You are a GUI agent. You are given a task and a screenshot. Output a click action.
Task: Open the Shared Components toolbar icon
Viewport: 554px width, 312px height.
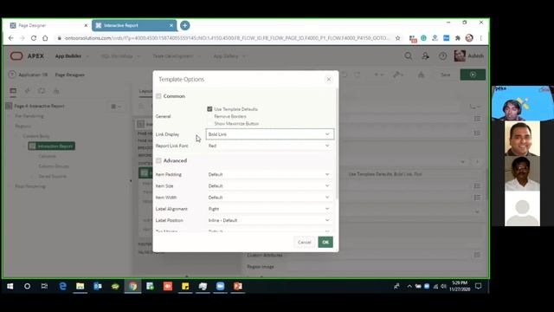422,75
